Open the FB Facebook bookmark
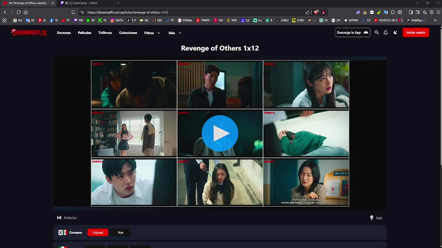Screen dimensions: 442x248 (54, 20)
